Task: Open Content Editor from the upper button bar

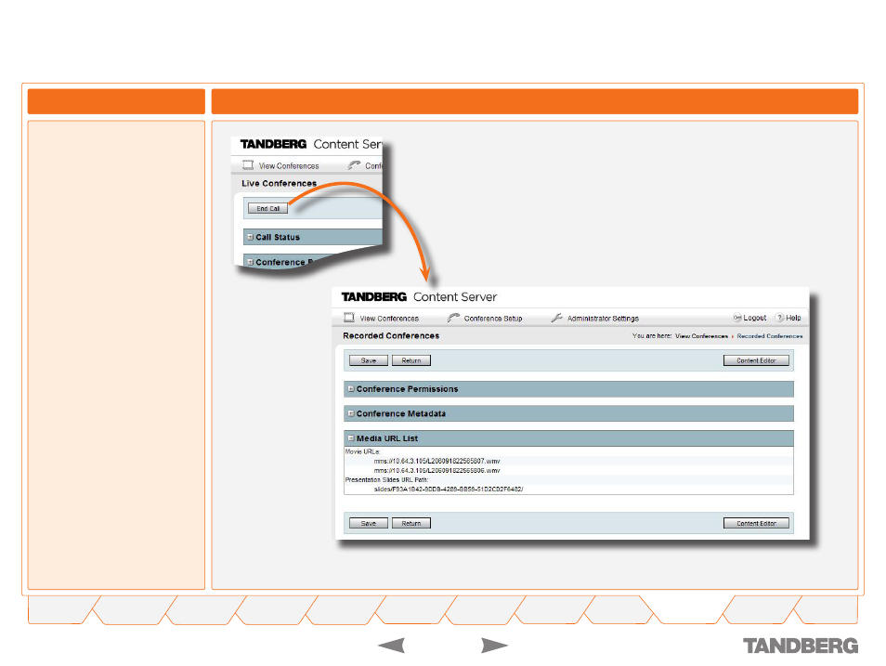Action: [756, 360]
